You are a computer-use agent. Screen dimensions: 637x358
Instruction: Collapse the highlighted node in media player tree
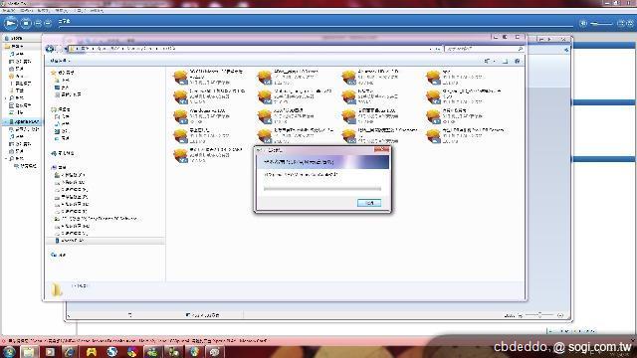6,121
